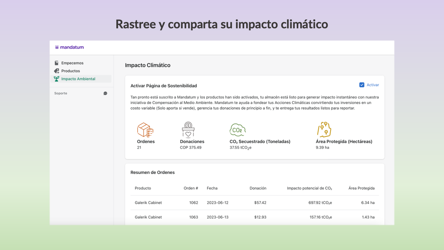This screenshot has width=444, height=250.
Task: Click the Fecha column header
Action: tap(212, 188)
